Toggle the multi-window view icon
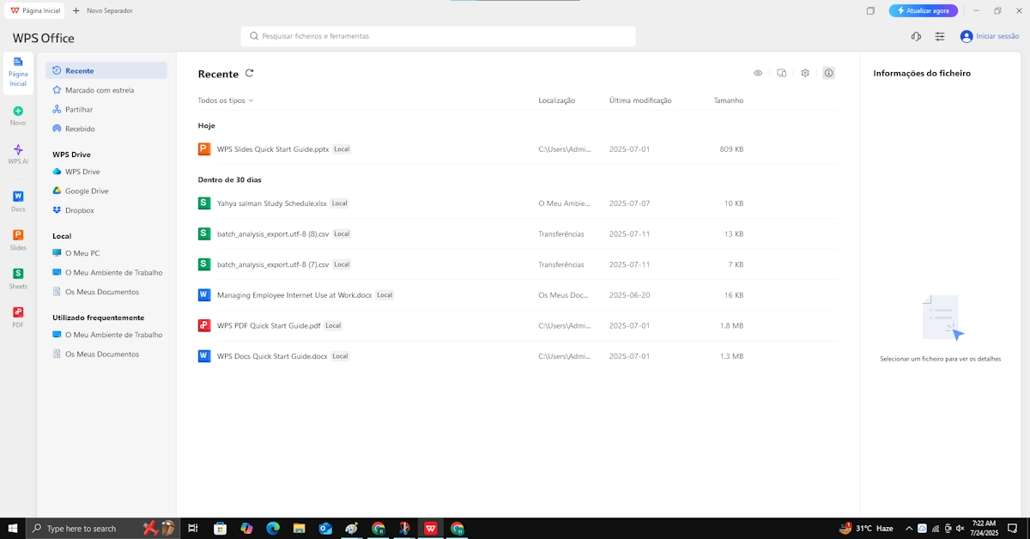 [x=781, y=73]
